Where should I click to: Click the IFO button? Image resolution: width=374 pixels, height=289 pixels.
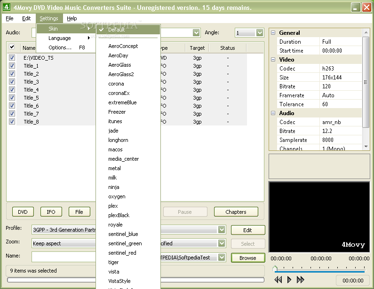point(51,212)
